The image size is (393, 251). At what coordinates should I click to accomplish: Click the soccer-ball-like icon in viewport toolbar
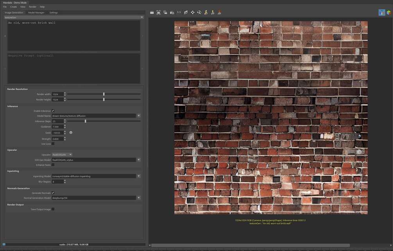tap(199, 12)
